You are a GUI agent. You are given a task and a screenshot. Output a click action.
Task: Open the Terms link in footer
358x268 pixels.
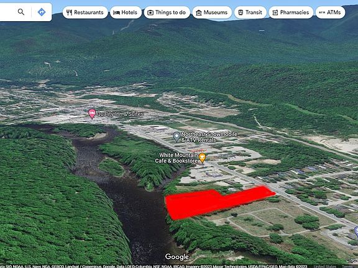tap(347, 266)
